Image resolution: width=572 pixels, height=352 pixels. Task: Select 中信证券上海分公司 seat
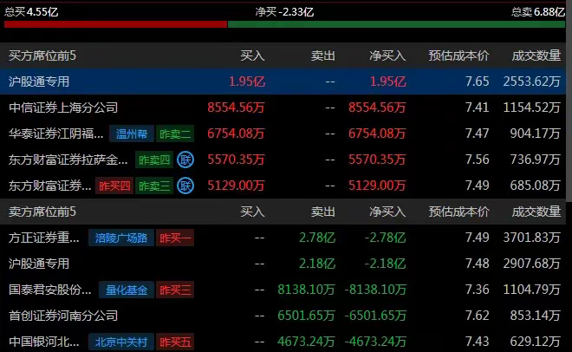(63, 108)
